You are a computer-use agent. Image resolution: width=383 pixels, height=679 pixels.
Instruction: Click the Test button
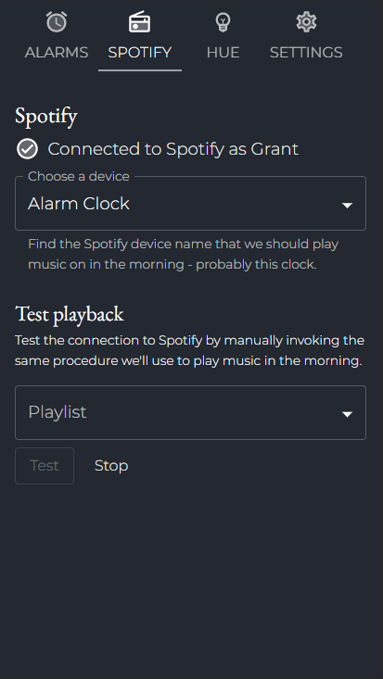45,466
